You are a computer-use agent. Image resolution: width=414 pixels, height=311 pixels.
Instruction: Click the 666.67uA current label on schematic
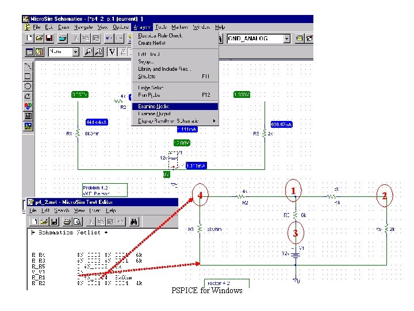(281, 124)
